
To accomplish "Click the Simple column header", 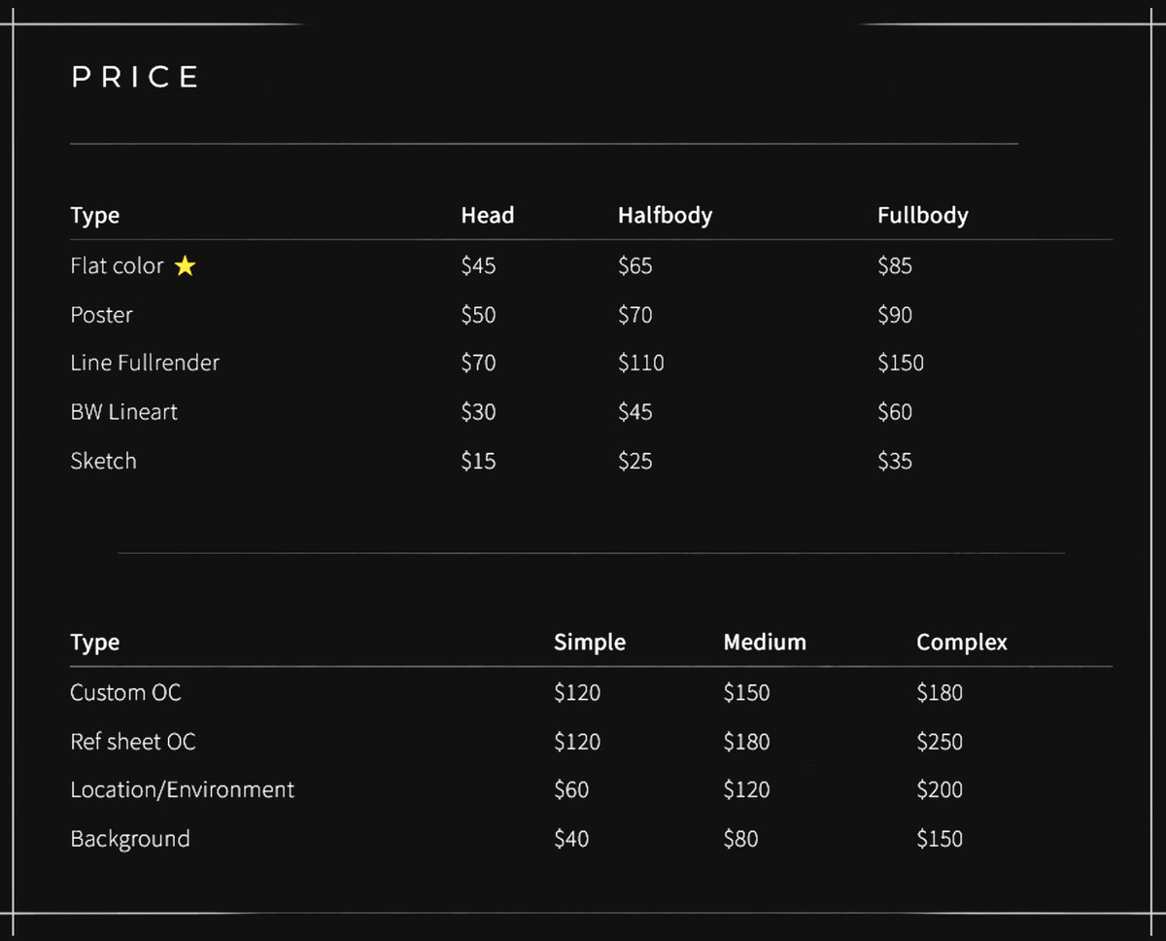I will [590, 643].
